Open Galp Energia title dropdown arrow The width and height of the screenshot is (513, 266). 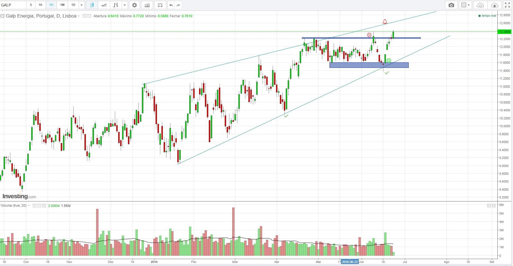click(79, 16)
